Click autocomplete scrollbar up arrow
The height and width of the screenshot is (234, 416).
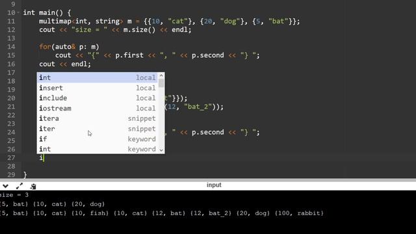[161, 75]
